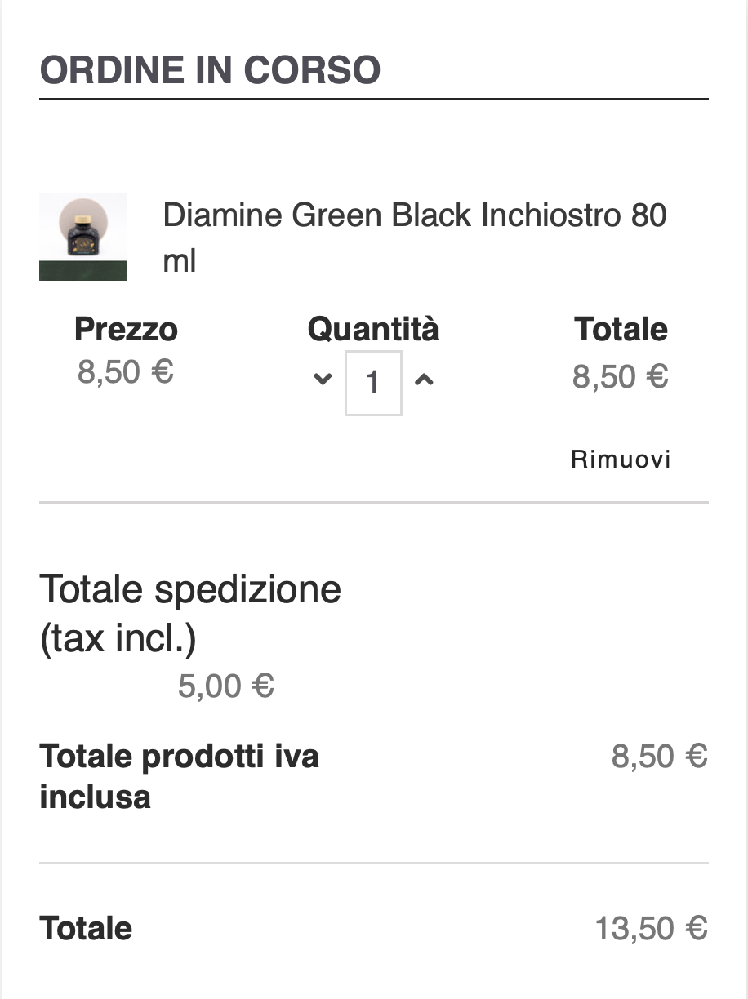
Task: Increase quantity with the up chevron
Action: click(x=423, y=380)
